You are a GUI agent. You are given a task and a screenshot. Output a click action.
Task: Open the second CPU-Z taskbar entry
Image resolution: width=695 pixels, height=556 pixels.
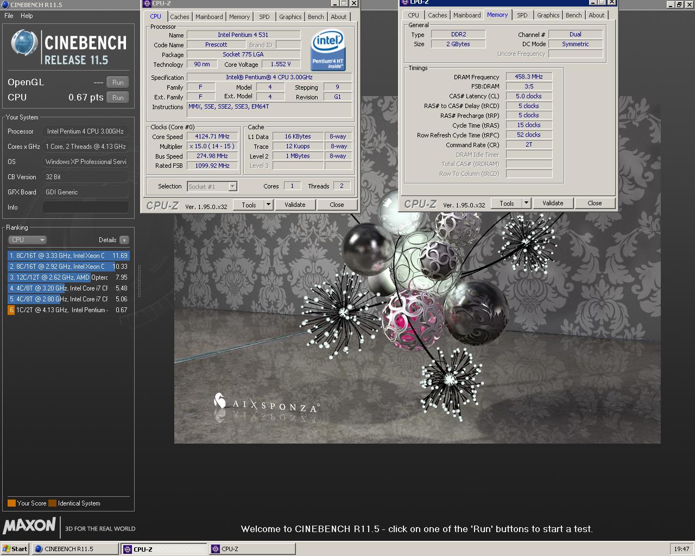click(x=252, y=549)
